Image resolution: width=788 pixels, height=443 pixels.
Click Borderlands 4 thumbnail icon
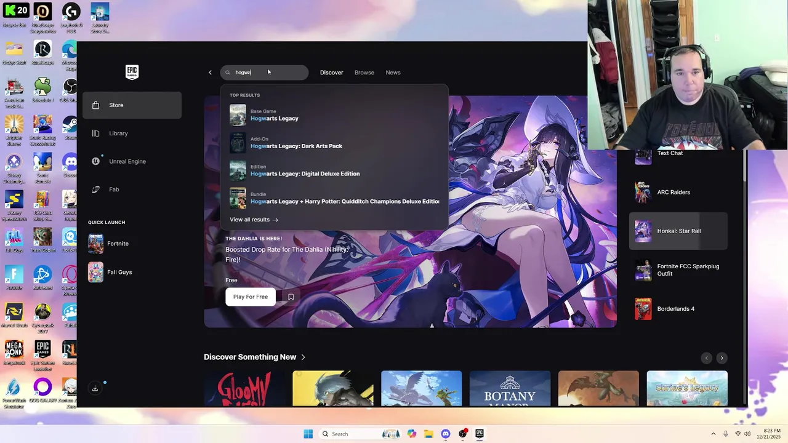click(643, 309)
